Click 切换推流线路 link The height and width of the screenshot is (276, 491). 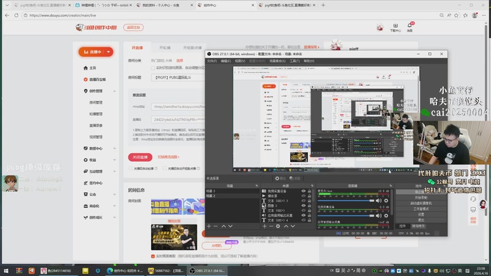coord(168,157)
